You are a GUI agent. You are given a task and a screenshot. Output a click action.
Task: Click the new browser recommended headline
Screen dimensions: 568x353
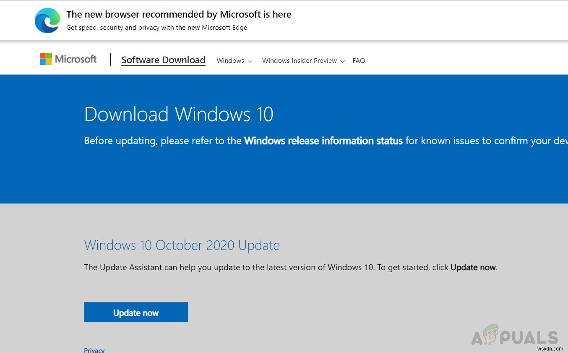click(179, 14)
